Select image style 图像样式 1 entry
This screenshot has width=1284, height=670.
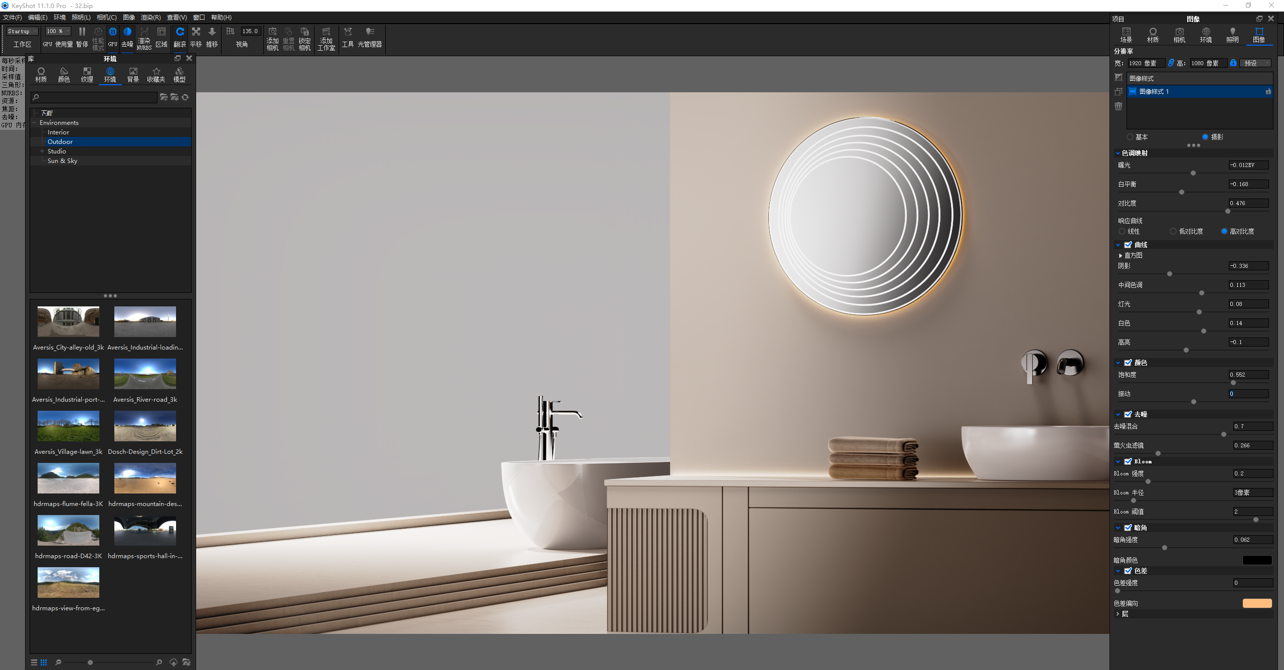pos(1200,91)
